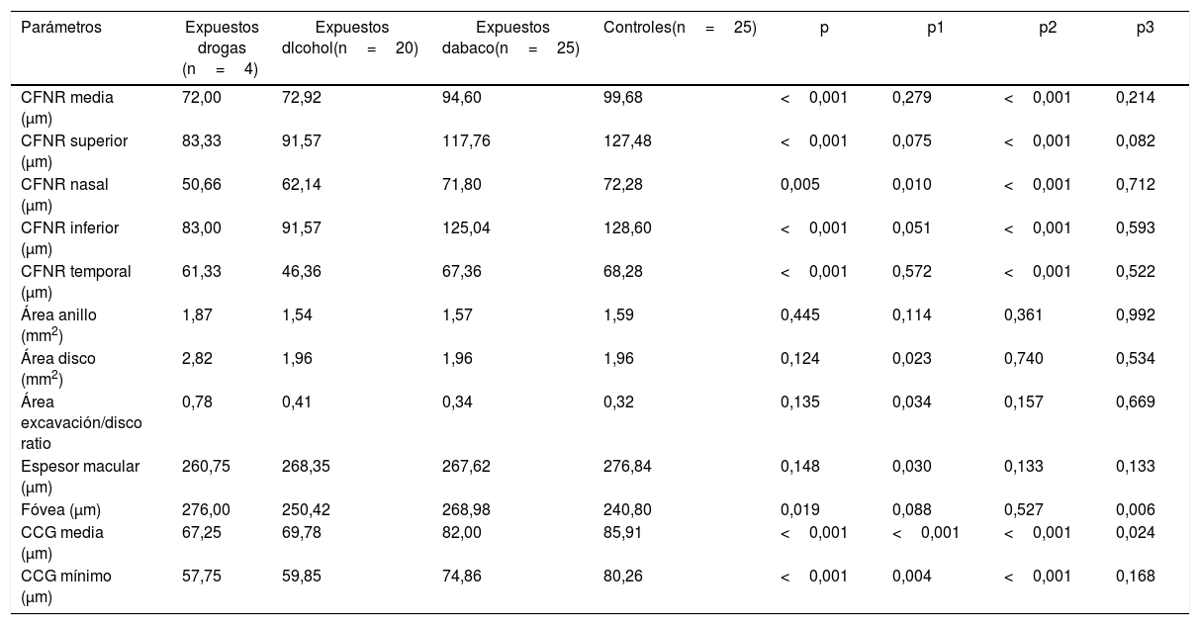This screenshot has height=625, width=1200.
Task: Click the 46,36 CFNR temporal value
Action: coord(301,271)
